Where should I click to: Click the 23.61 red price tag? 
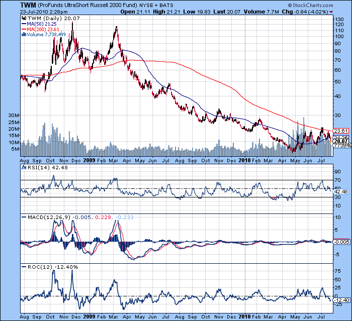point(340,131)
